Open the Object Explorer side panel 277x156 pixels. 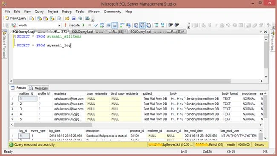(4, 44)
